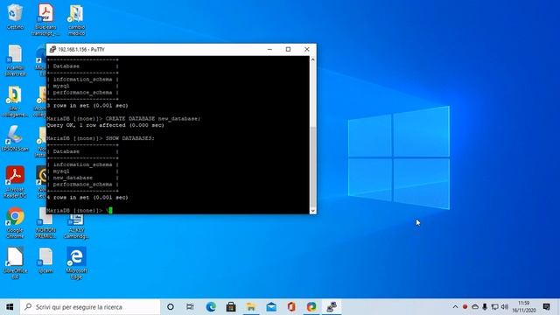
Task: Select the spcam desktop file icon
Action: click(45, 261)
